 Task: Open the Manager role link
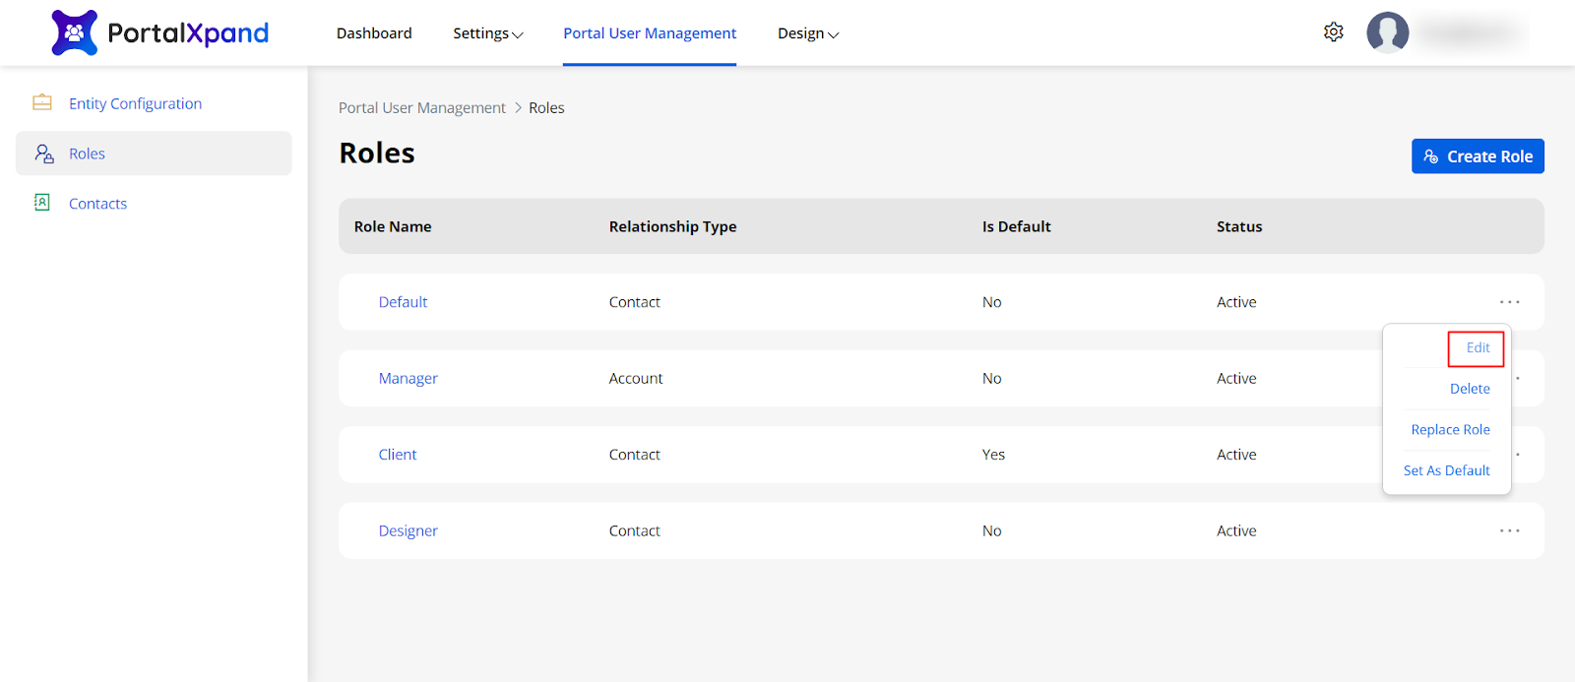click(x=408, y=378)
